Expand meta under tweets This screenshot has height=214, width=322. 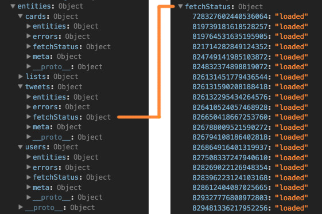(x=29, y=127)
